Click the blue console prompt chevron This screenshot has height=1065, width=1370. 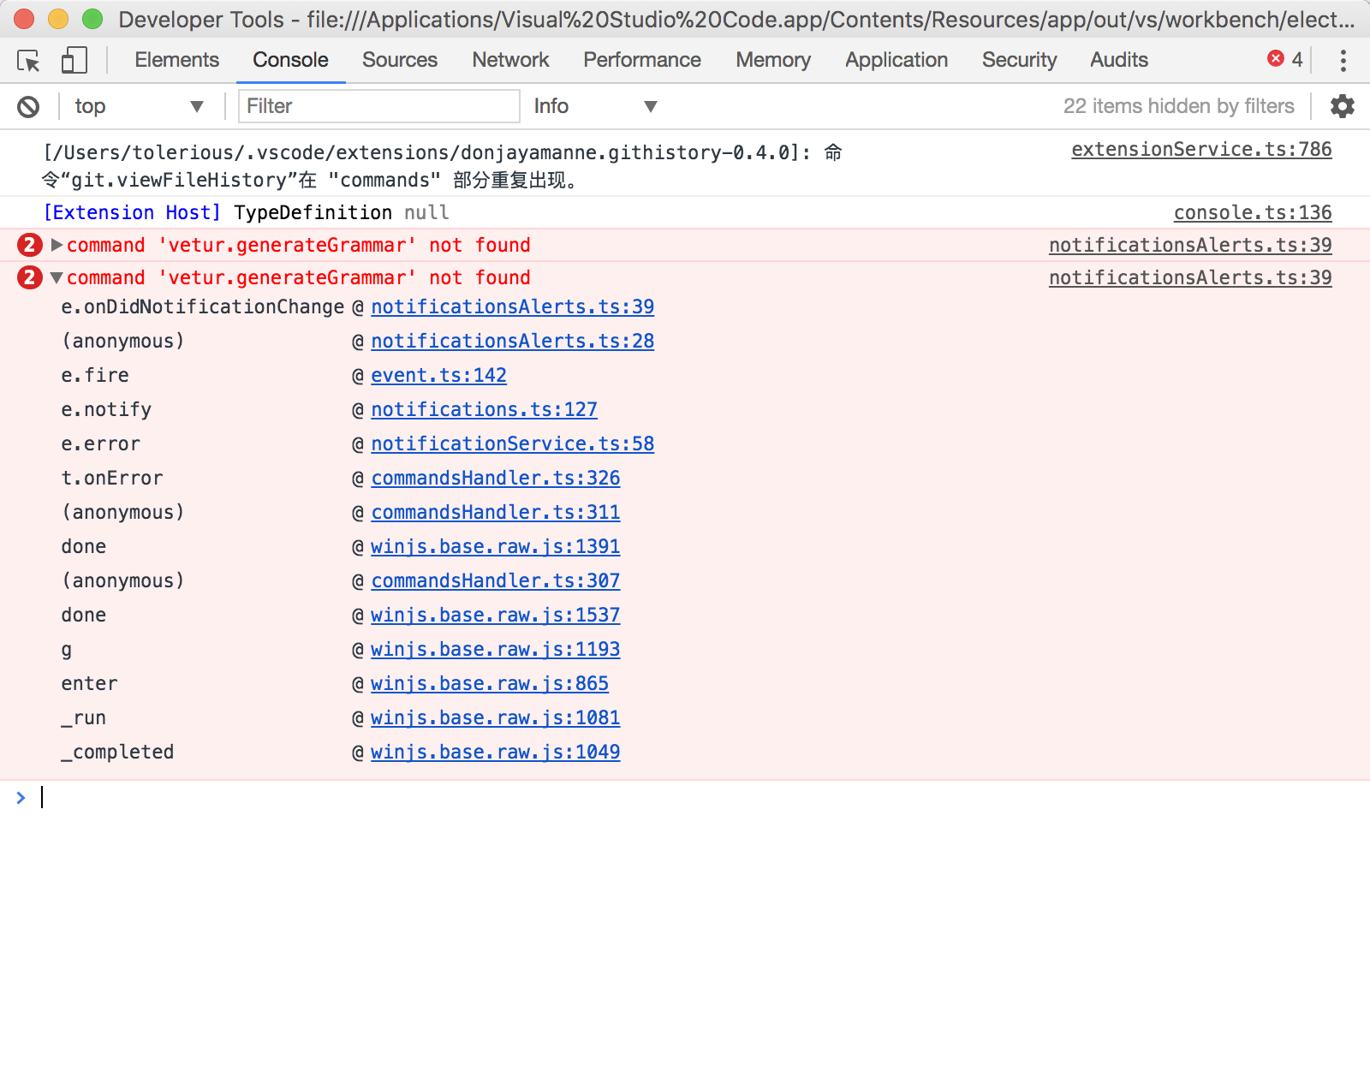[21, 798]
